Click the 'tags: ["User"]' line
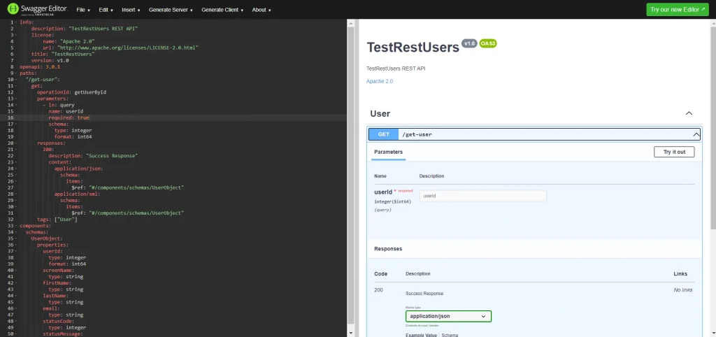The height and width of the screenshot is (337, 716). pyautogui.click(x=57, y=220)
